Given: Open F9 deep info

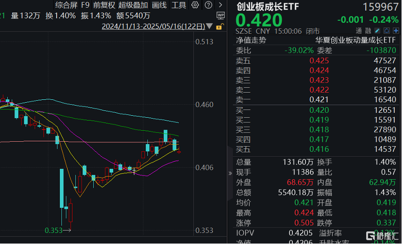Looking at the screenshot, I should click(x=85, y=5).
